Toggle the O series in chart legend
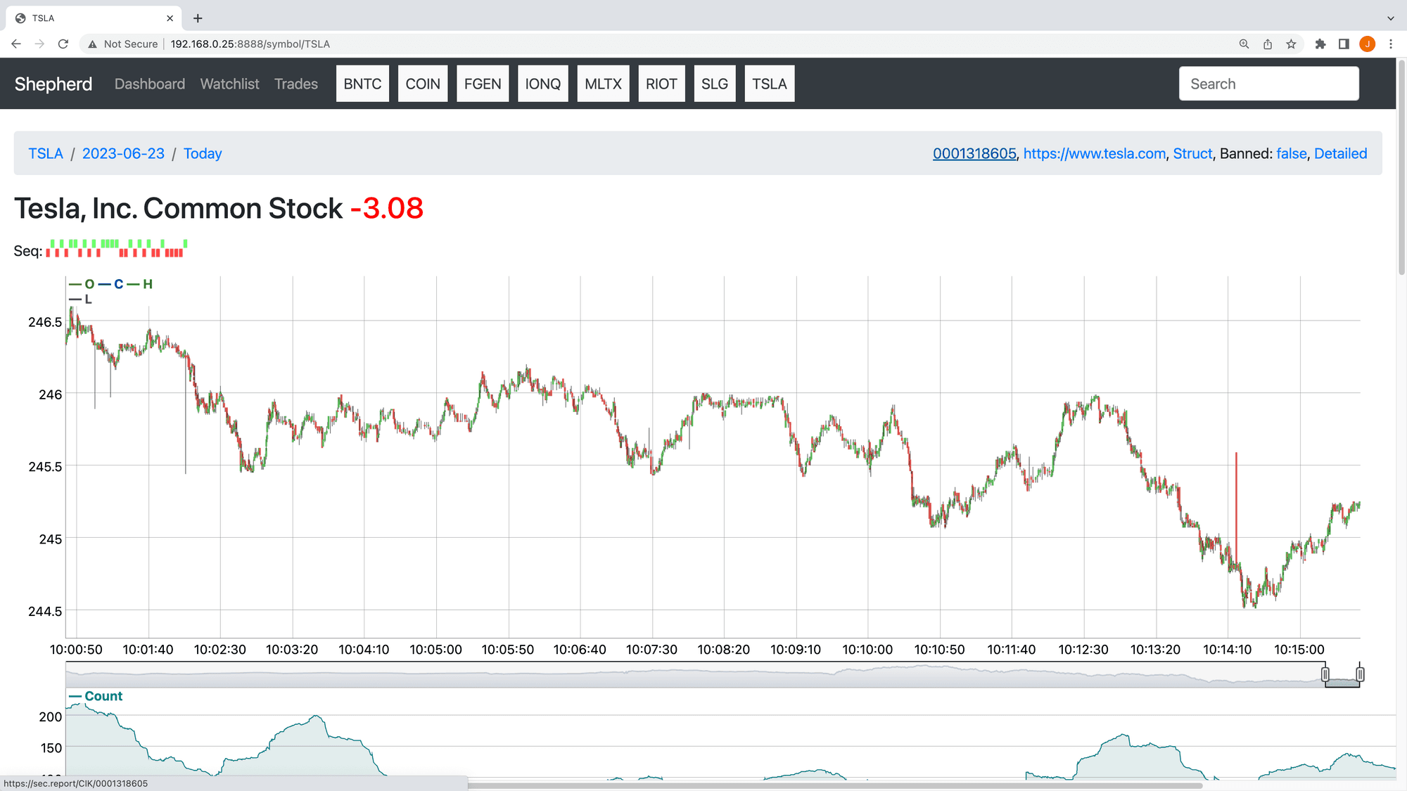 point(89,284)
